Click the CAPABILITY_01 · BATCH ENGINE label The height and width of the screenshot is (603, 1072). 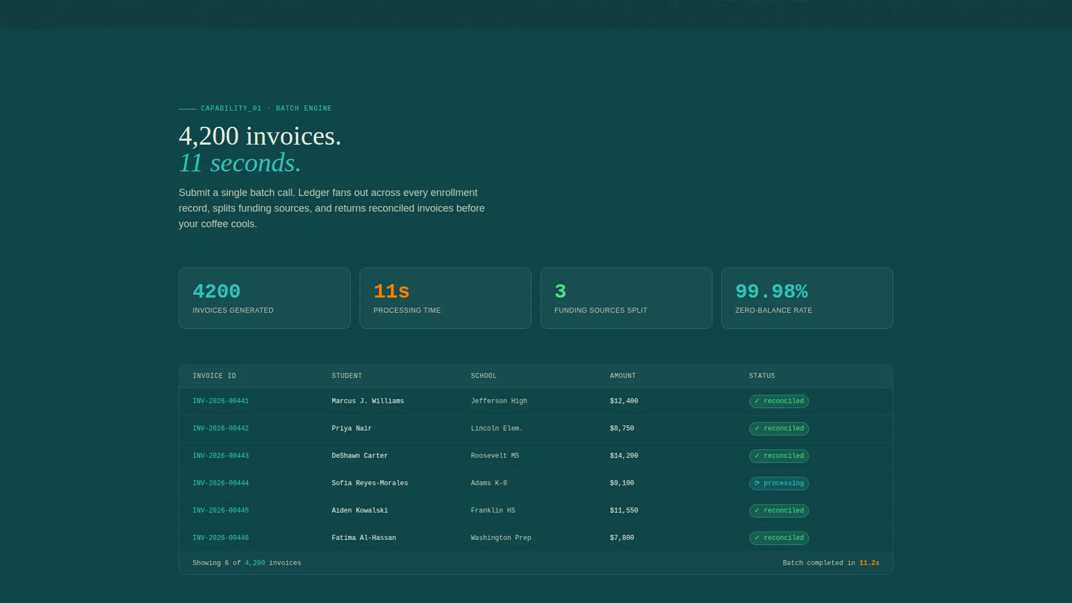pyautogui.click(x=266, y=108)
